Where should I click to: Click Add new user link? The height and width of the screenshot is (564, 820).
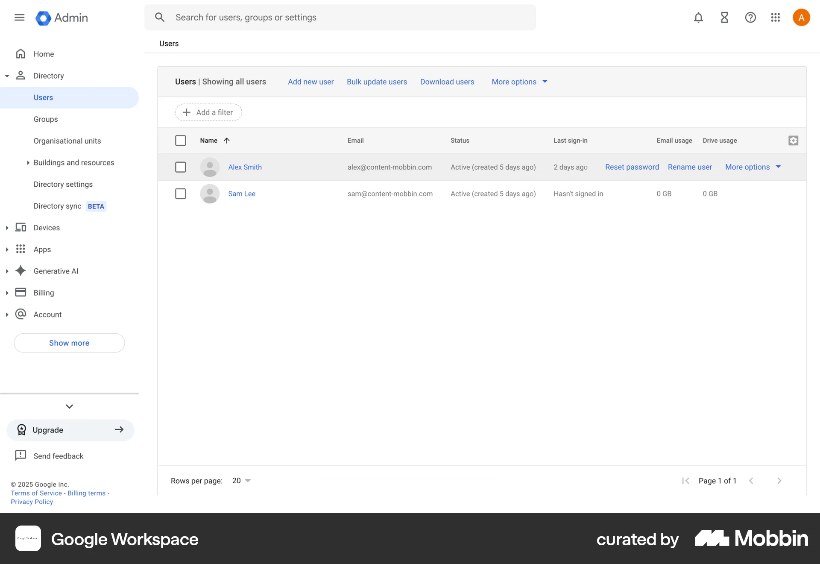[310, 82]
